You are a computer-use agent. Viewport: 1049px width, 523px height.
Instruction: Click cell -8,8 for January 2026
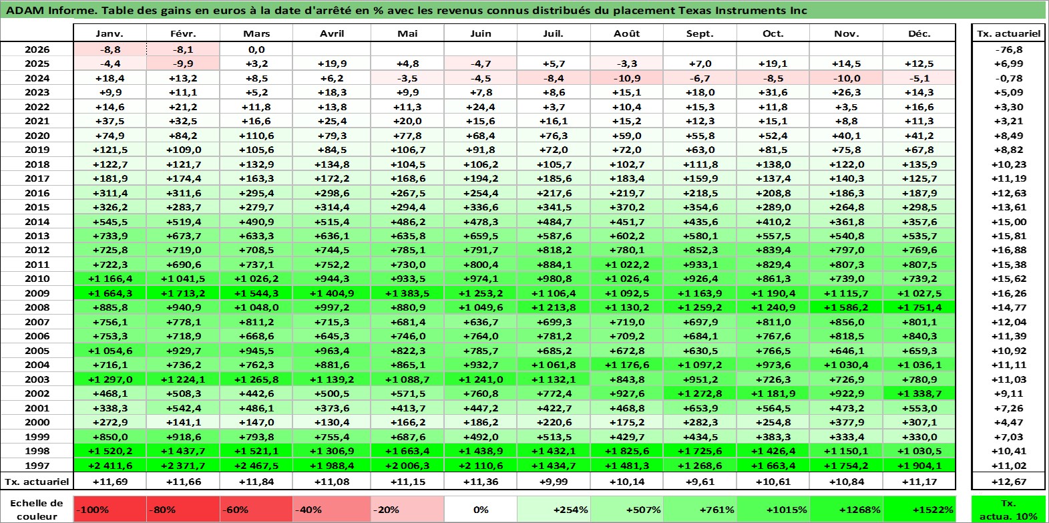click(110, 49)
